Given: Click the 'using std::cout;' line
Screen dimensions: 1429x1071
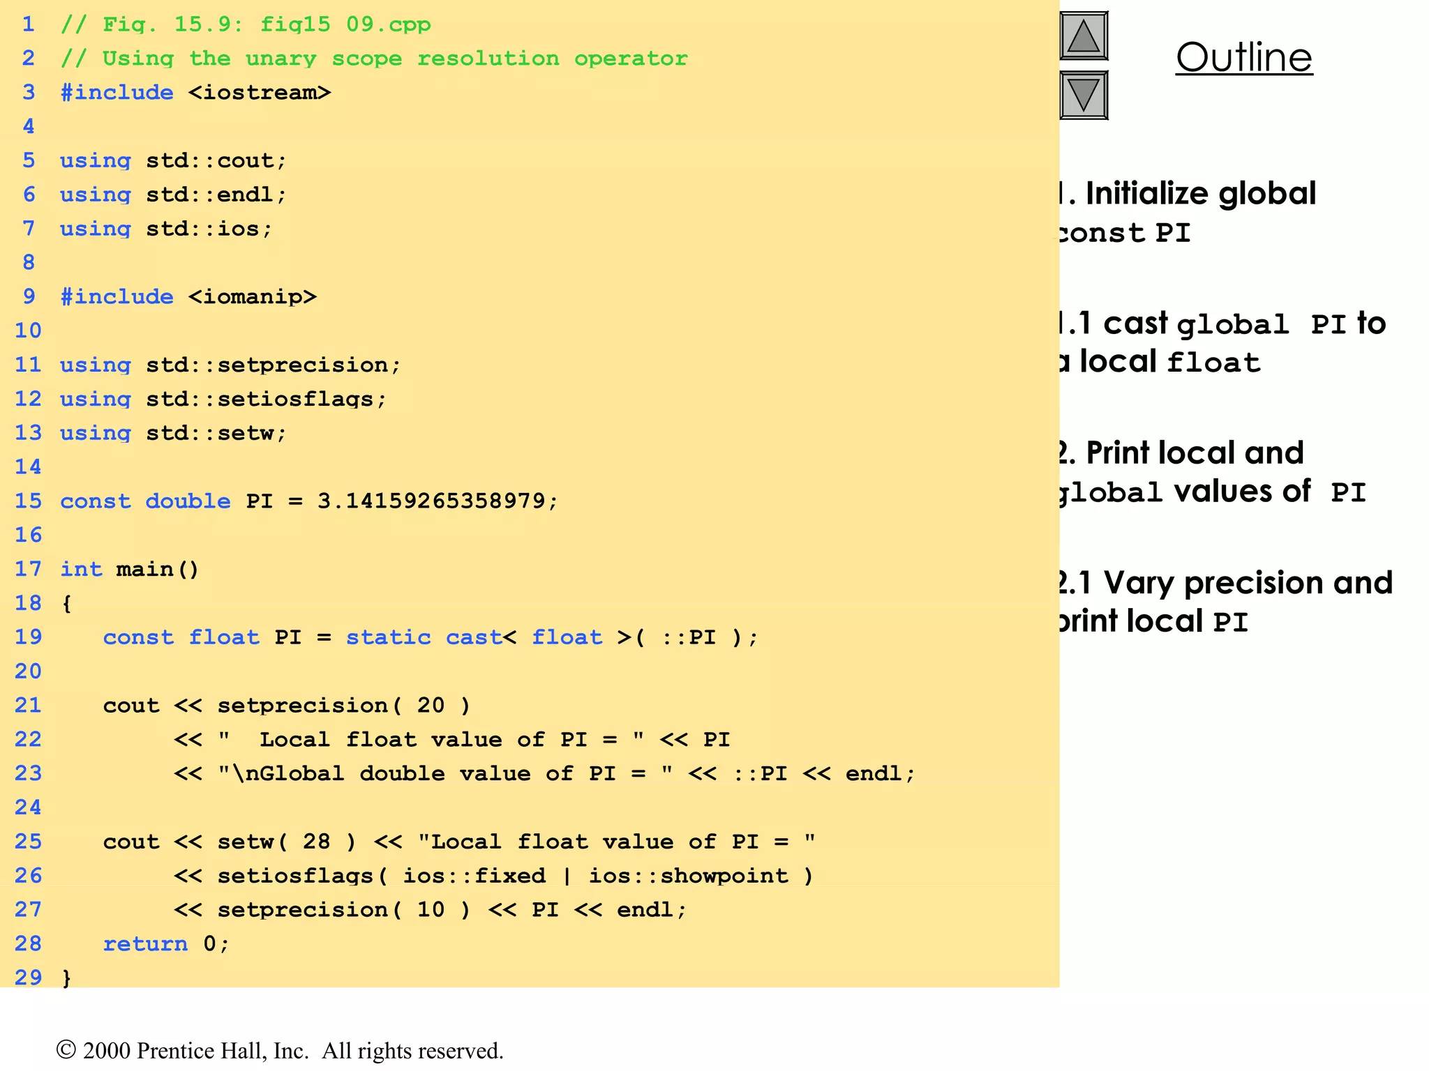Looking at the screenshot, I should click(x=173, y=161).
